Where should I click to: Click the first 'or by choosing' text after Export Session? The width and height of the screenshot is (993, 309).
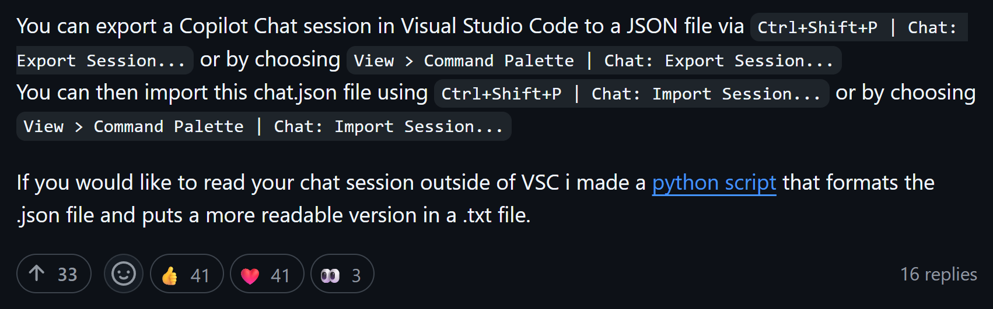[270, 60]
